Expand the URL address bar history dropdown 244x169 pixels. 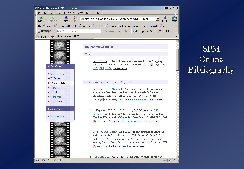(158, 19)
